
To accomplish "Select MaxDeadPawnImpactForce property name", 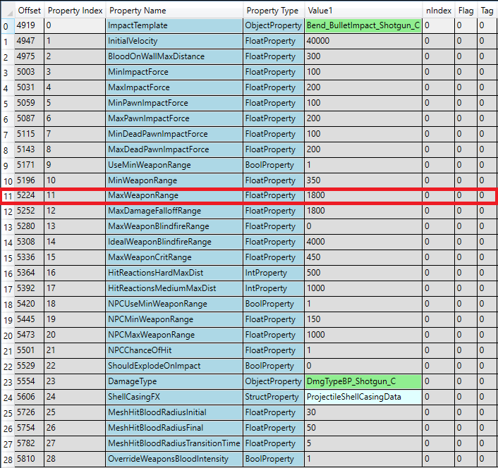I will [x=174, y=149].
